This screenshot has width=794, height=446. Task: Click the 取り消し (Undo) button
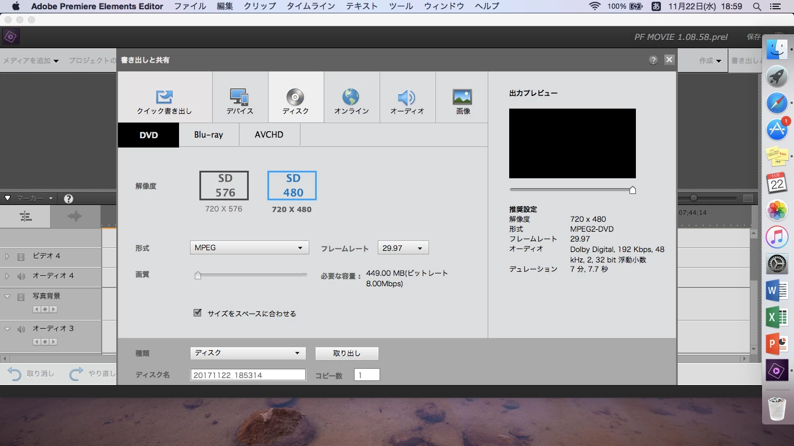pyautogui.click(x=31, y=373)
